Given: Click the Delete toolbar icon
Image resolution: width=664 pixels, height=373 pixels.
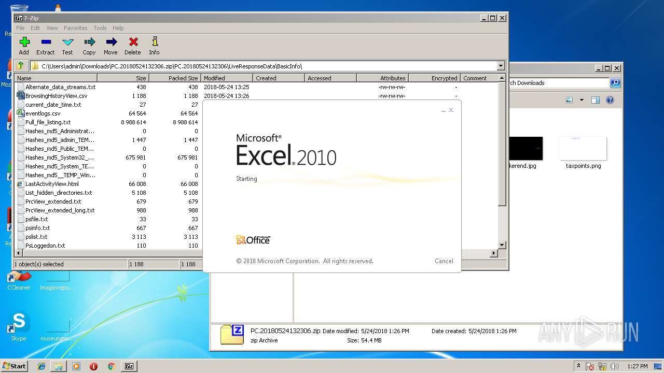Looking at the screenshot, I should point(133,46).
